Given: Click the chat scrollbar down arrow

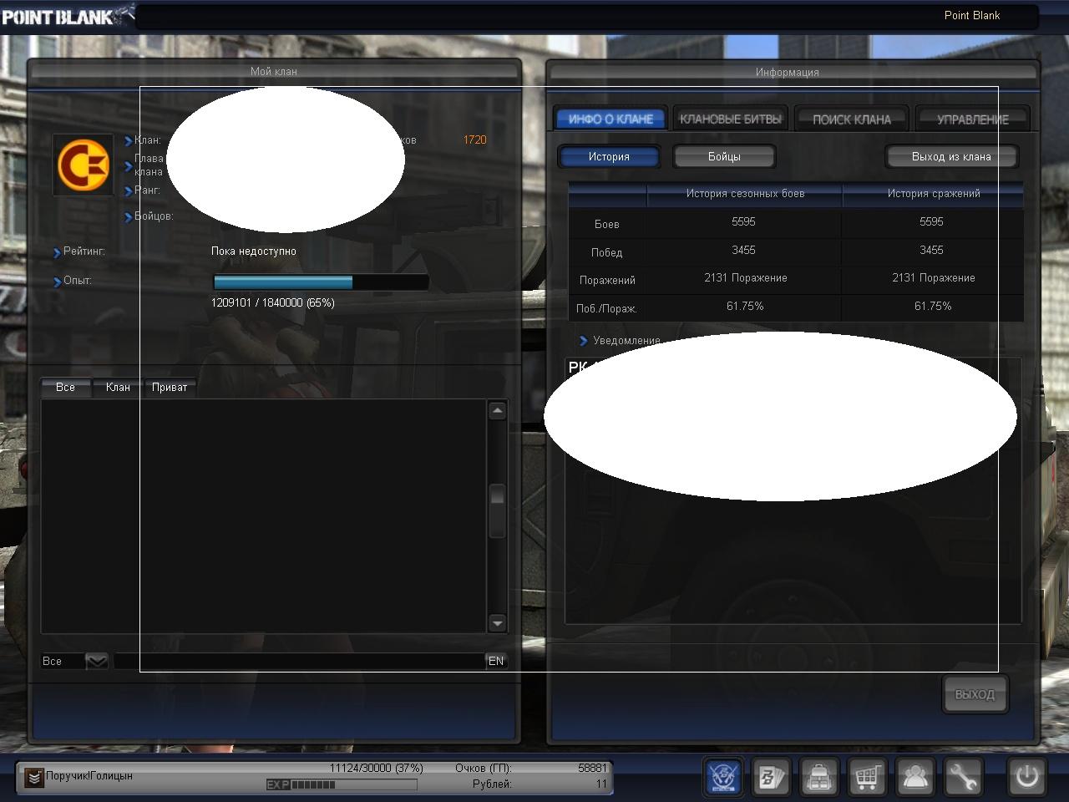Looking at the screenshot, I should click(497, 622).
